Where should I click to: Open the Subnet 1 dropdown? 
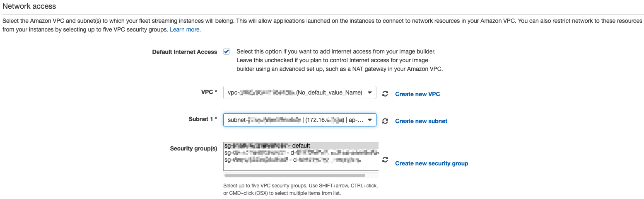(x=299, y=120)
